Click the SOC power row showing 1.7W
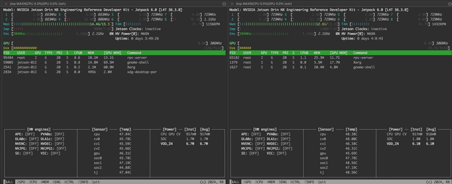This screenshot has width=452, height=184. click(184, 139)
